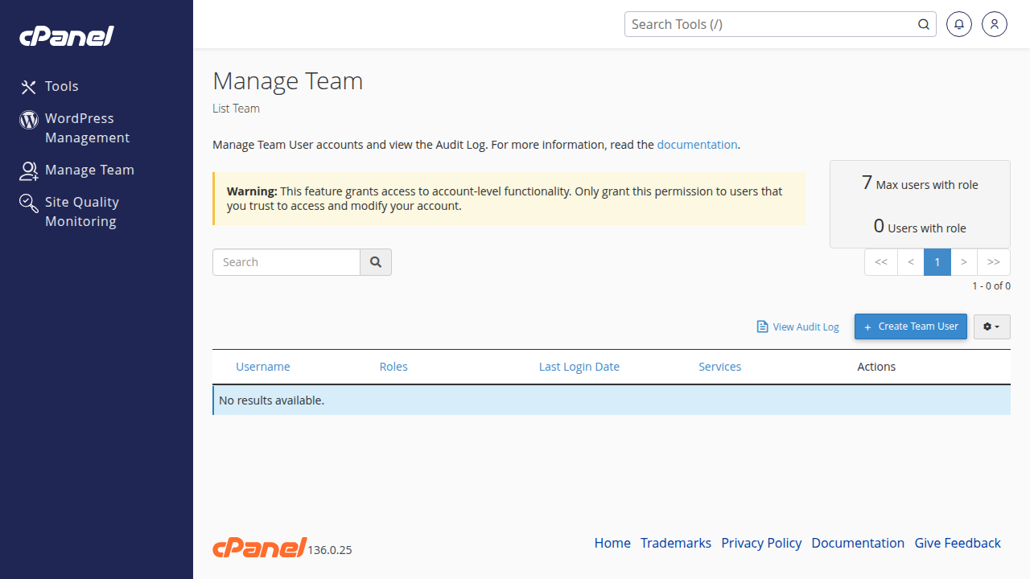Open the Trademarks footer link
This screenshot has height=579, width=1030.
click(x=676, y=543)
